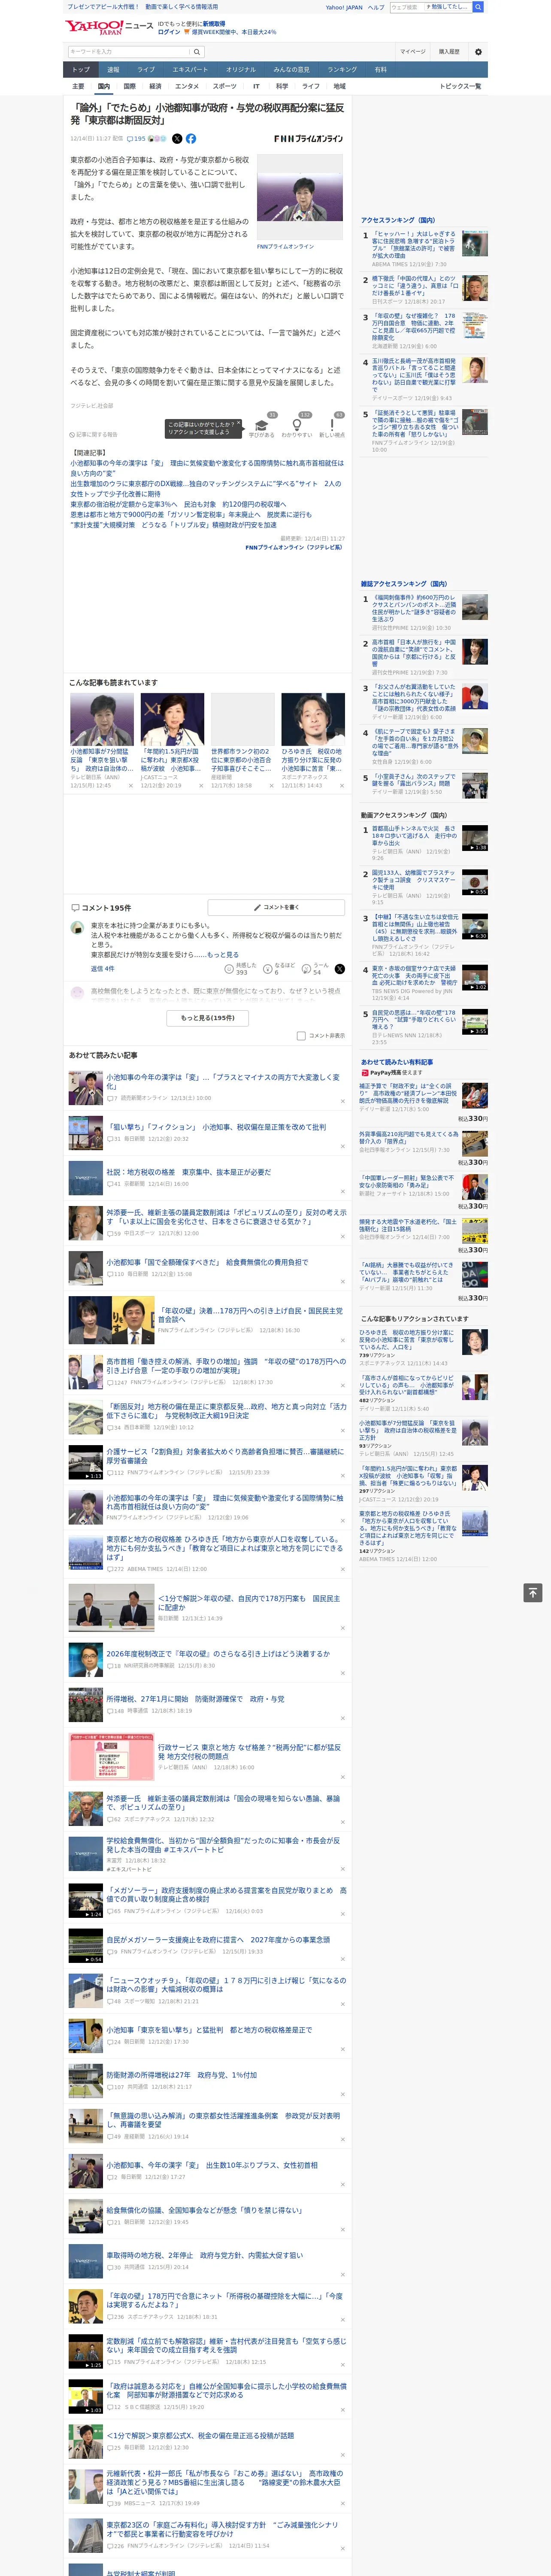Share the article on Facebook
This screenshot has height=2576, width=551.
pos(190,139)
